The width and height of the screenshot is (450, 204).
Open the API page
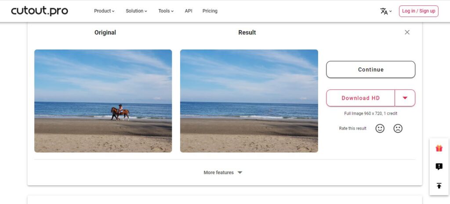click(x=189, y=11)
